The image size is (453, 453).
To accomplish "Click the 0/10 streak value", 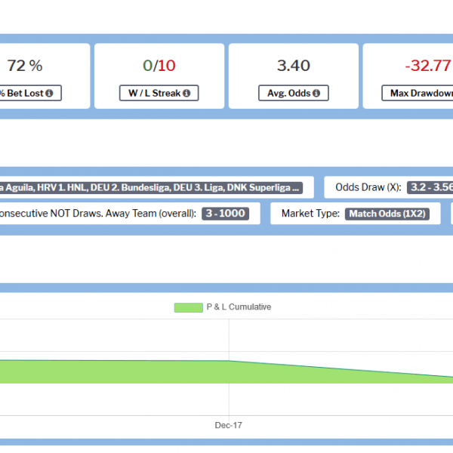I will point(159,66).
